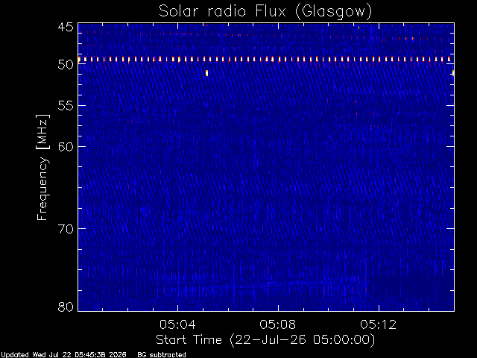Screen dimensions: 477x358
Task: Click the BG subtracted footer label
Action: click(x=162, y=355)
